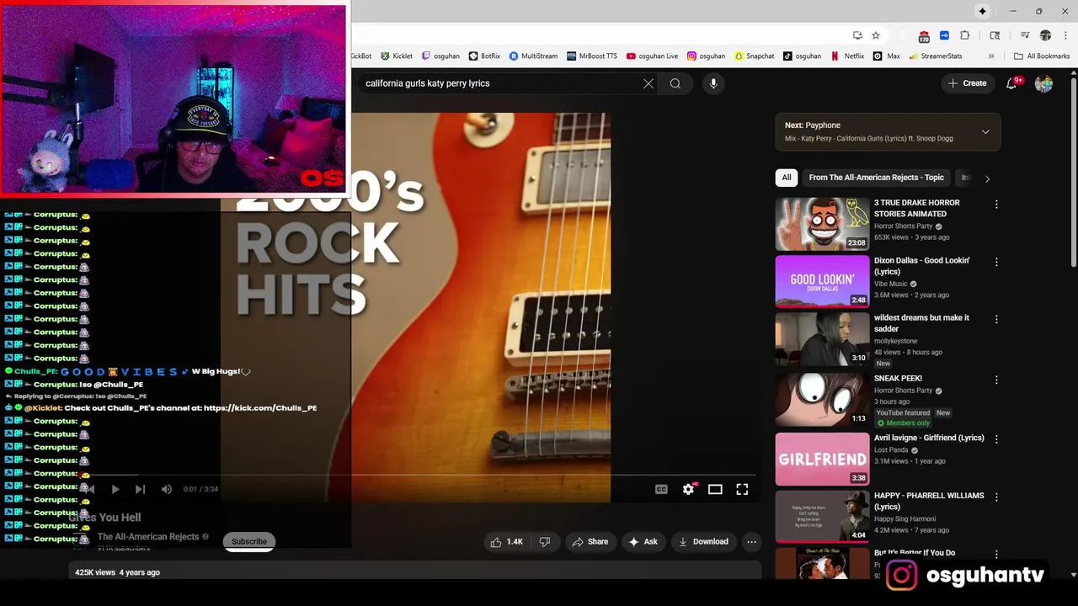This screenshot has height=606, width=1078.
Task: Open the player settings gear
Action: 688,489
